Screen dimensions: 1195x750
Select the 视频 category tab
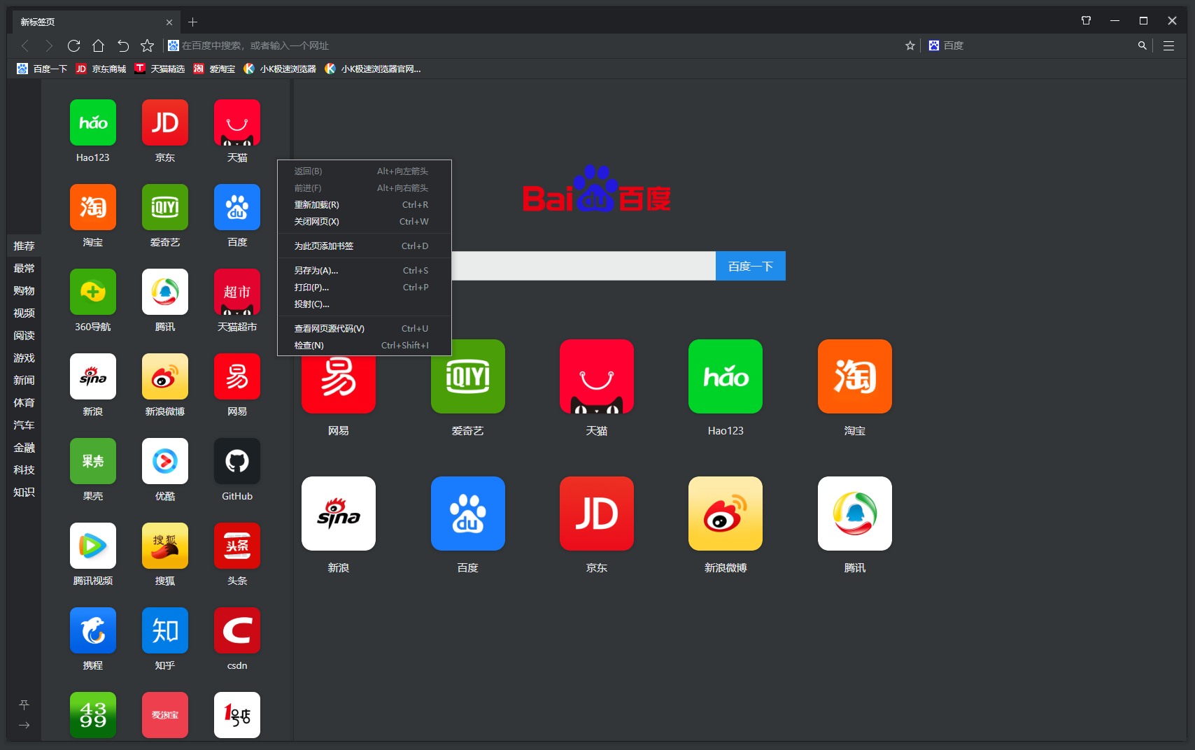point(24,313)
